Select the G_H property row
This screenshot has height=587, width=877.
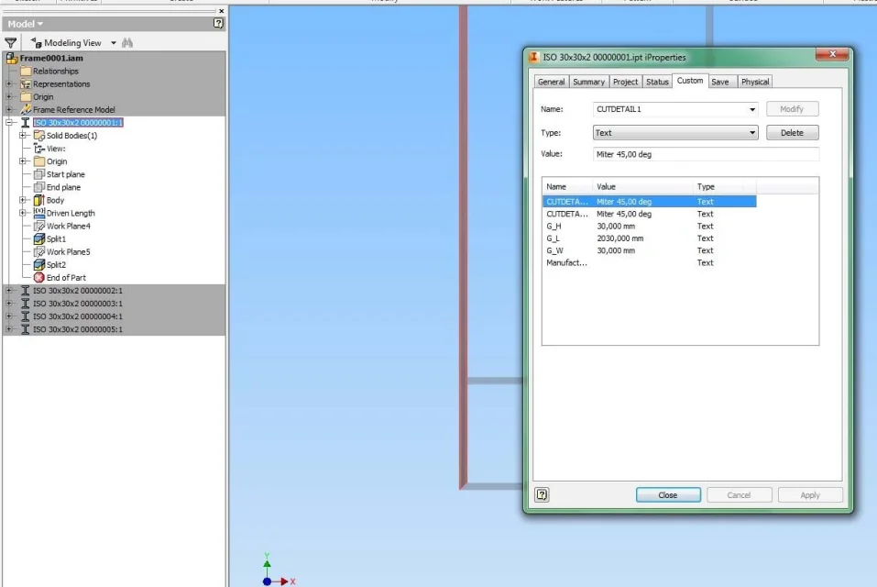(649, 226)
